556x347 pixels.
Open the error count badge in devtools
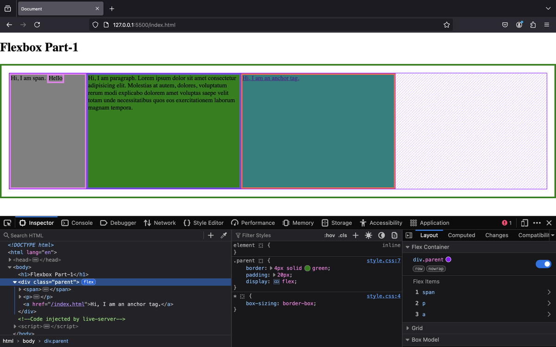(507, 223)
